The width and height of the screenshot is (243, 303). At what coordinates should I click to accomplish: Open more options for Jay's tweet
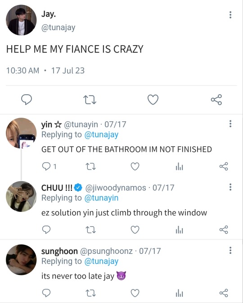pyautogui.click(x=230, y=15)
